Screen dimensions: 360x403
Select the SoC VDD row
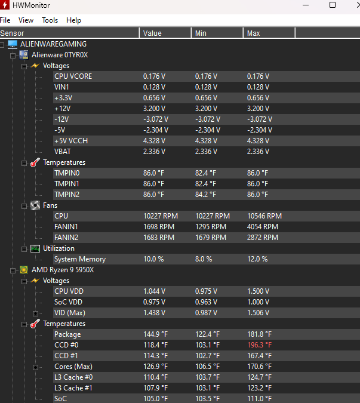[207, 302]
